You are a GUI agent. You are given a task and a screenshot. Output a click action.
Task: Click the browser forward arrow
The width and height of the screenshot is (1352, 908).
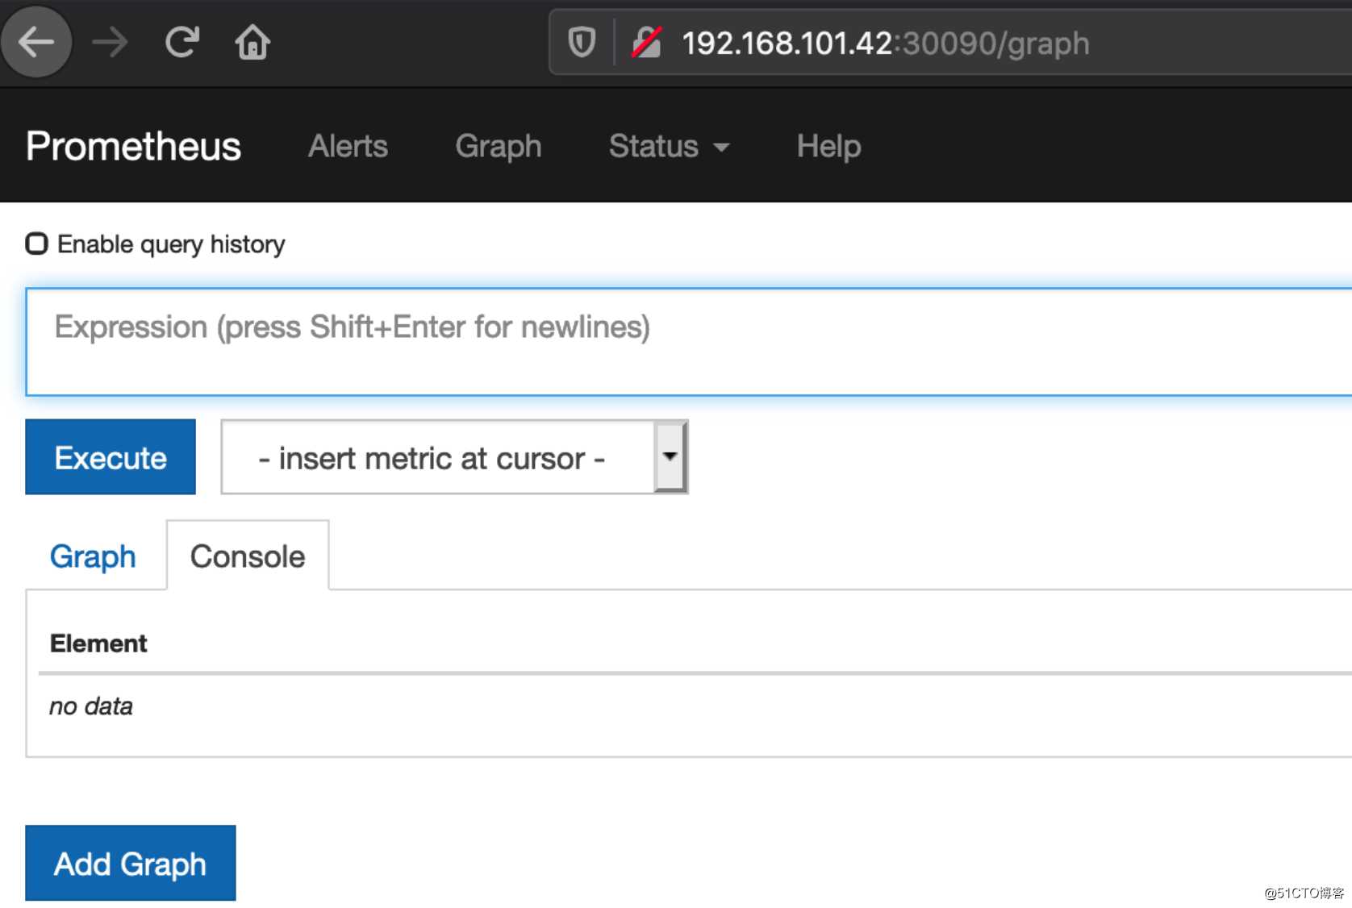[110, 42]
